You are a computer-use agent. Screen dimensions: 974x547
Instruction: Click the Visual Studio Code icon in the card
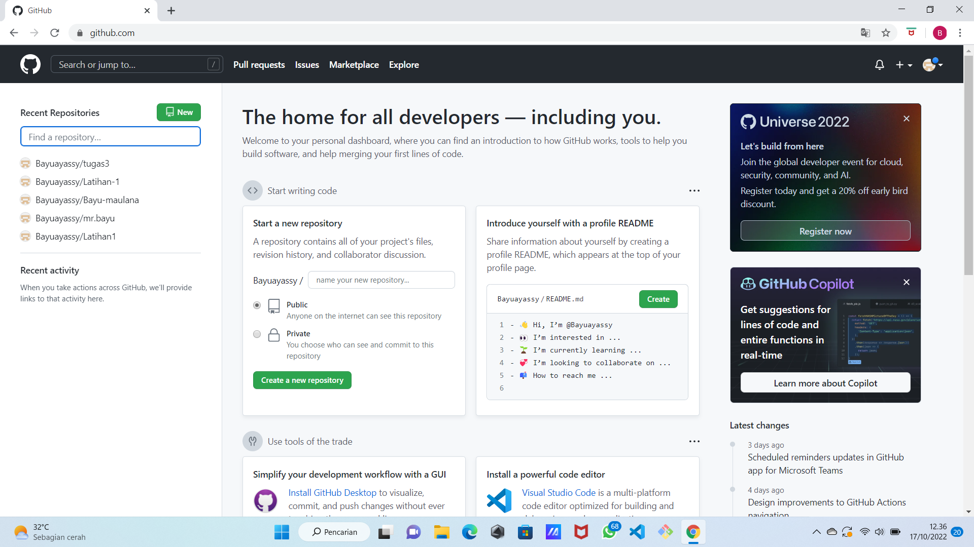pos(499,500)
